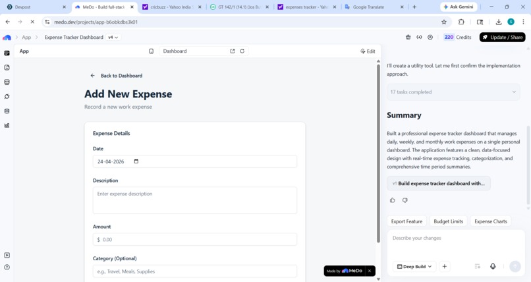The width and height of the screenshot is (531, 282).
Task: Open the help question mark icon
Action: [7, 268]
